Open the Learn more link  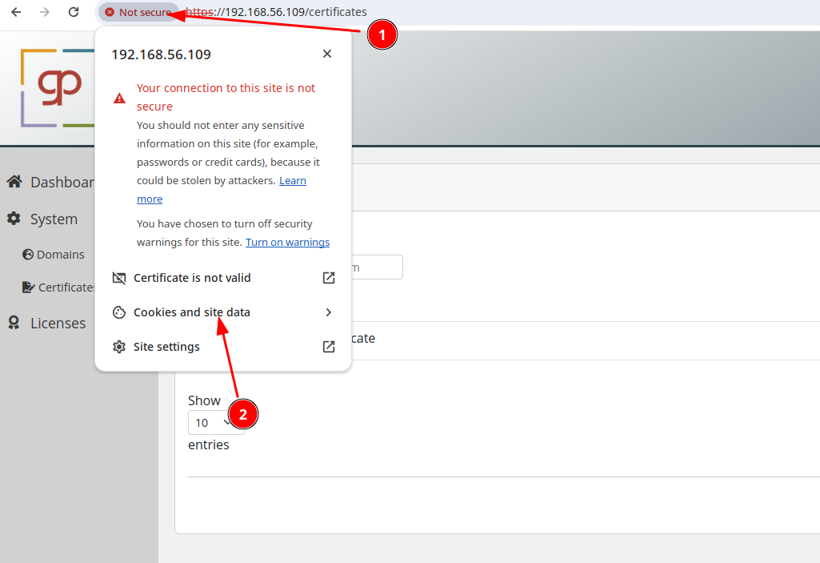[x=292, y=180]
